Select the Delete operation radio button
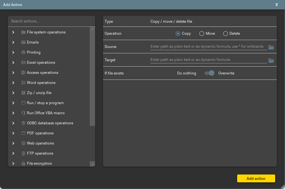The width and height of the screenshot is (285, 189). tap(225, 34)
